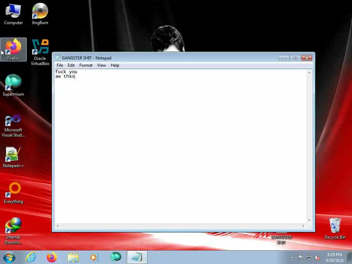Open the network tray icon

click(309, 258)
